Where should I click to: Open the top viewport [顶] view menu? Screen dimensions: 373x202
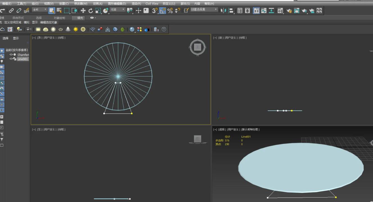pos(40,38)
